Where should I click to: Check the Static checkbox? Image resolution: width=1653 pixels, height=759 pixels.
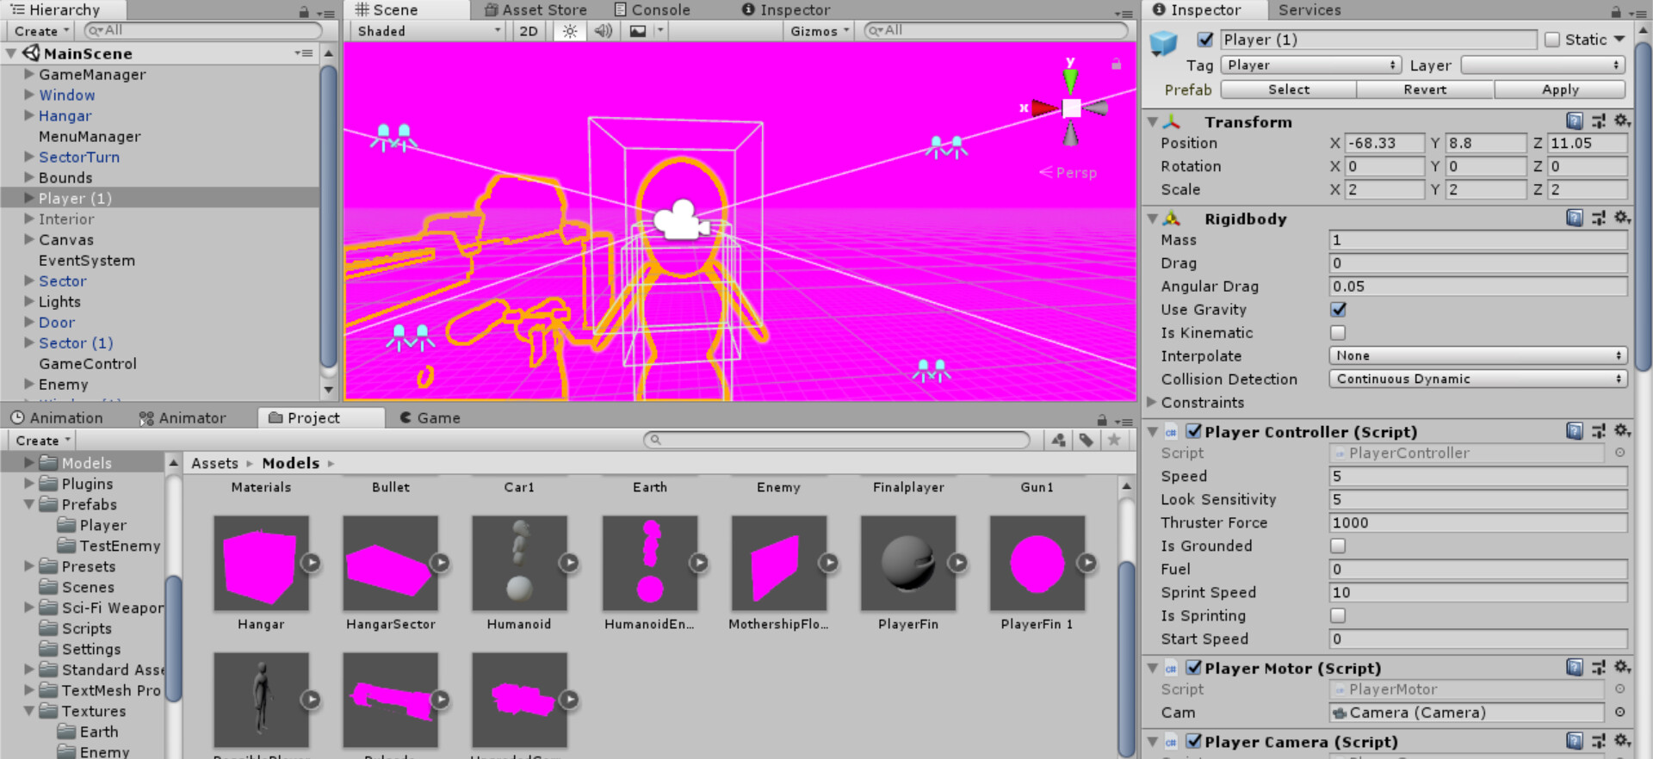click(x=1552, y=40)
